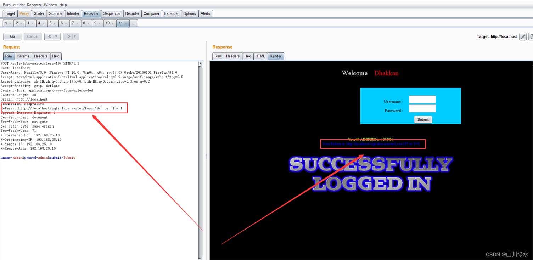Close Repeater tab 1
Screen dimensions: 533x260
coord(10,23)
